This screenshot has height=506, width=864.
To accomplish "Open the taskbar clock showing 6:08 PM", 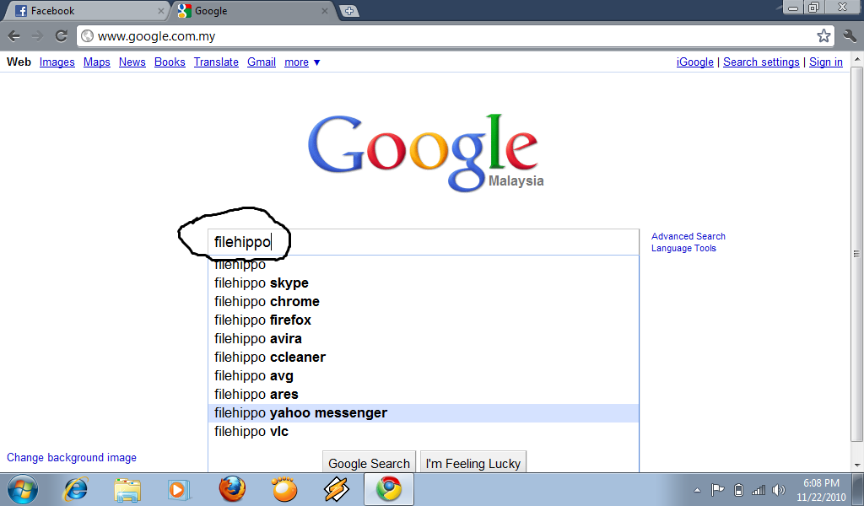I will click(x=821, y=489).
